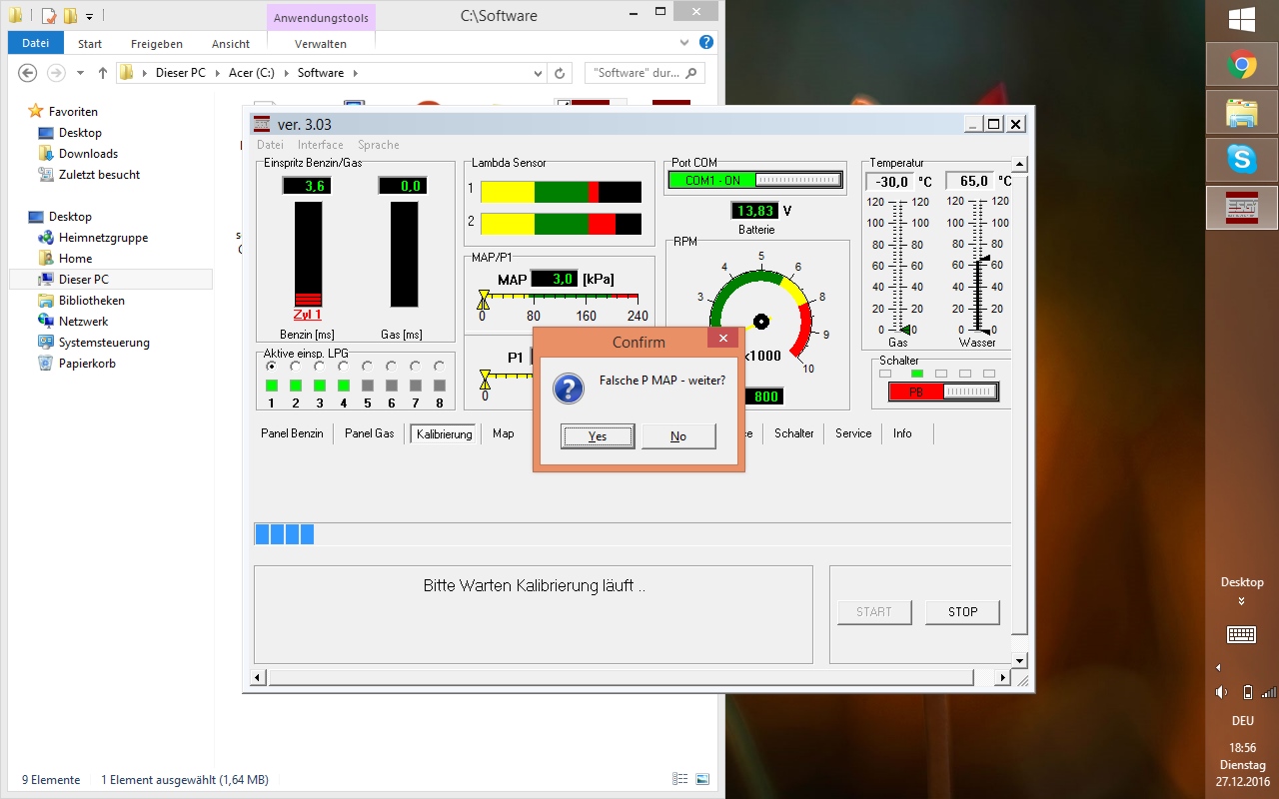Open File Explorer from the taskbar
1279x799 pixels.
[1242, 112]
